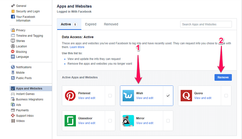The width and height of the screenshot is (242, 139).
Task: Click the Public Posts feed icon
Action: tap(13, 78)
